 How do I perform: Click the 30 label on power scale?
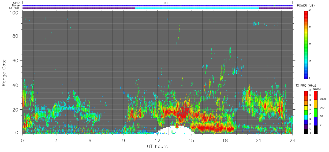click(x=310, y=28)
